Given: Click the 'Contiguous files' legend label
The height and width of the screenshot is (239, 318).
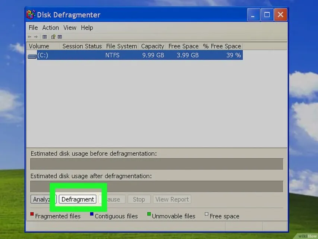Looking at the screenshot, I should click(x=116, y=216).
